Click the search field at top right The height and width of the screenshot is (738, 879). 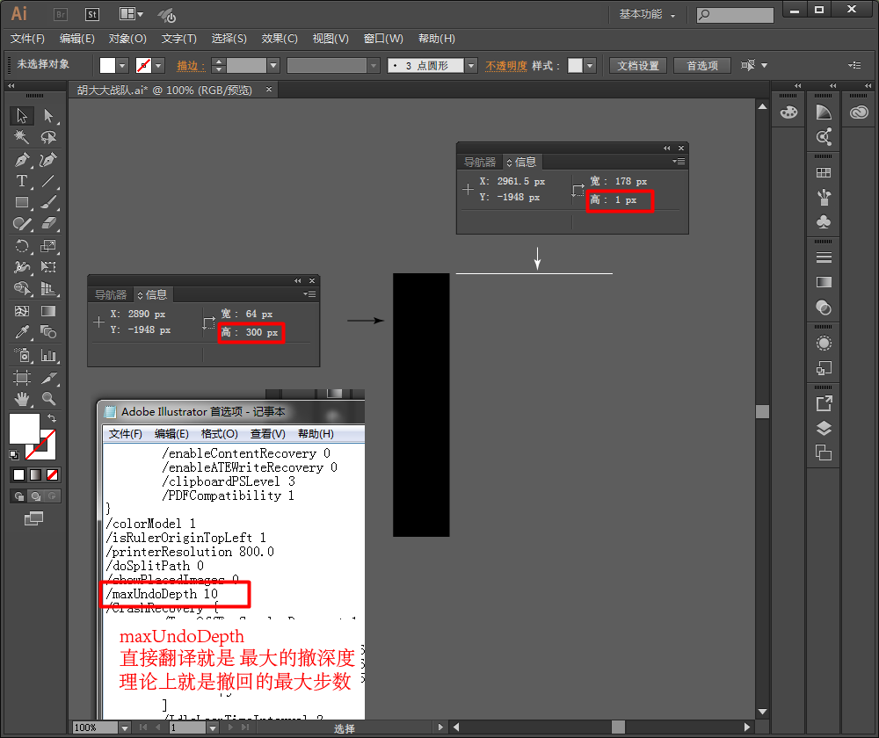pyautogui.click(x=735, y=15)
